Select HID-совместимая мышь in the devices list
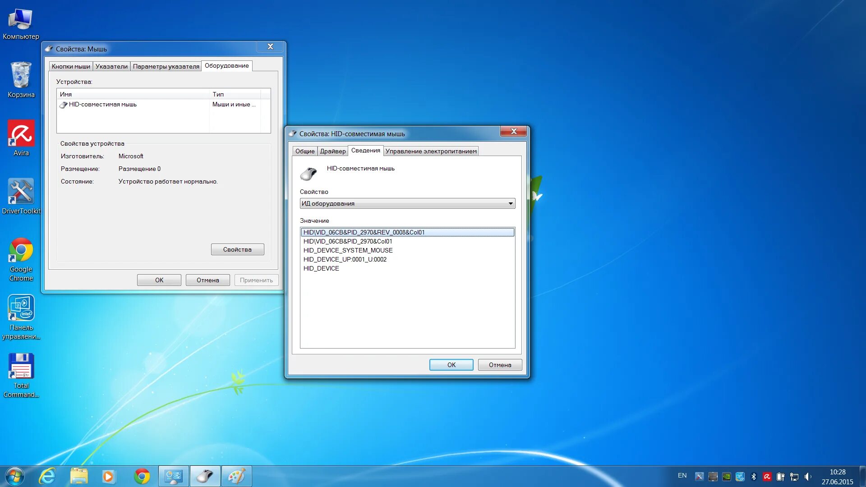 (x=102, y=105)
